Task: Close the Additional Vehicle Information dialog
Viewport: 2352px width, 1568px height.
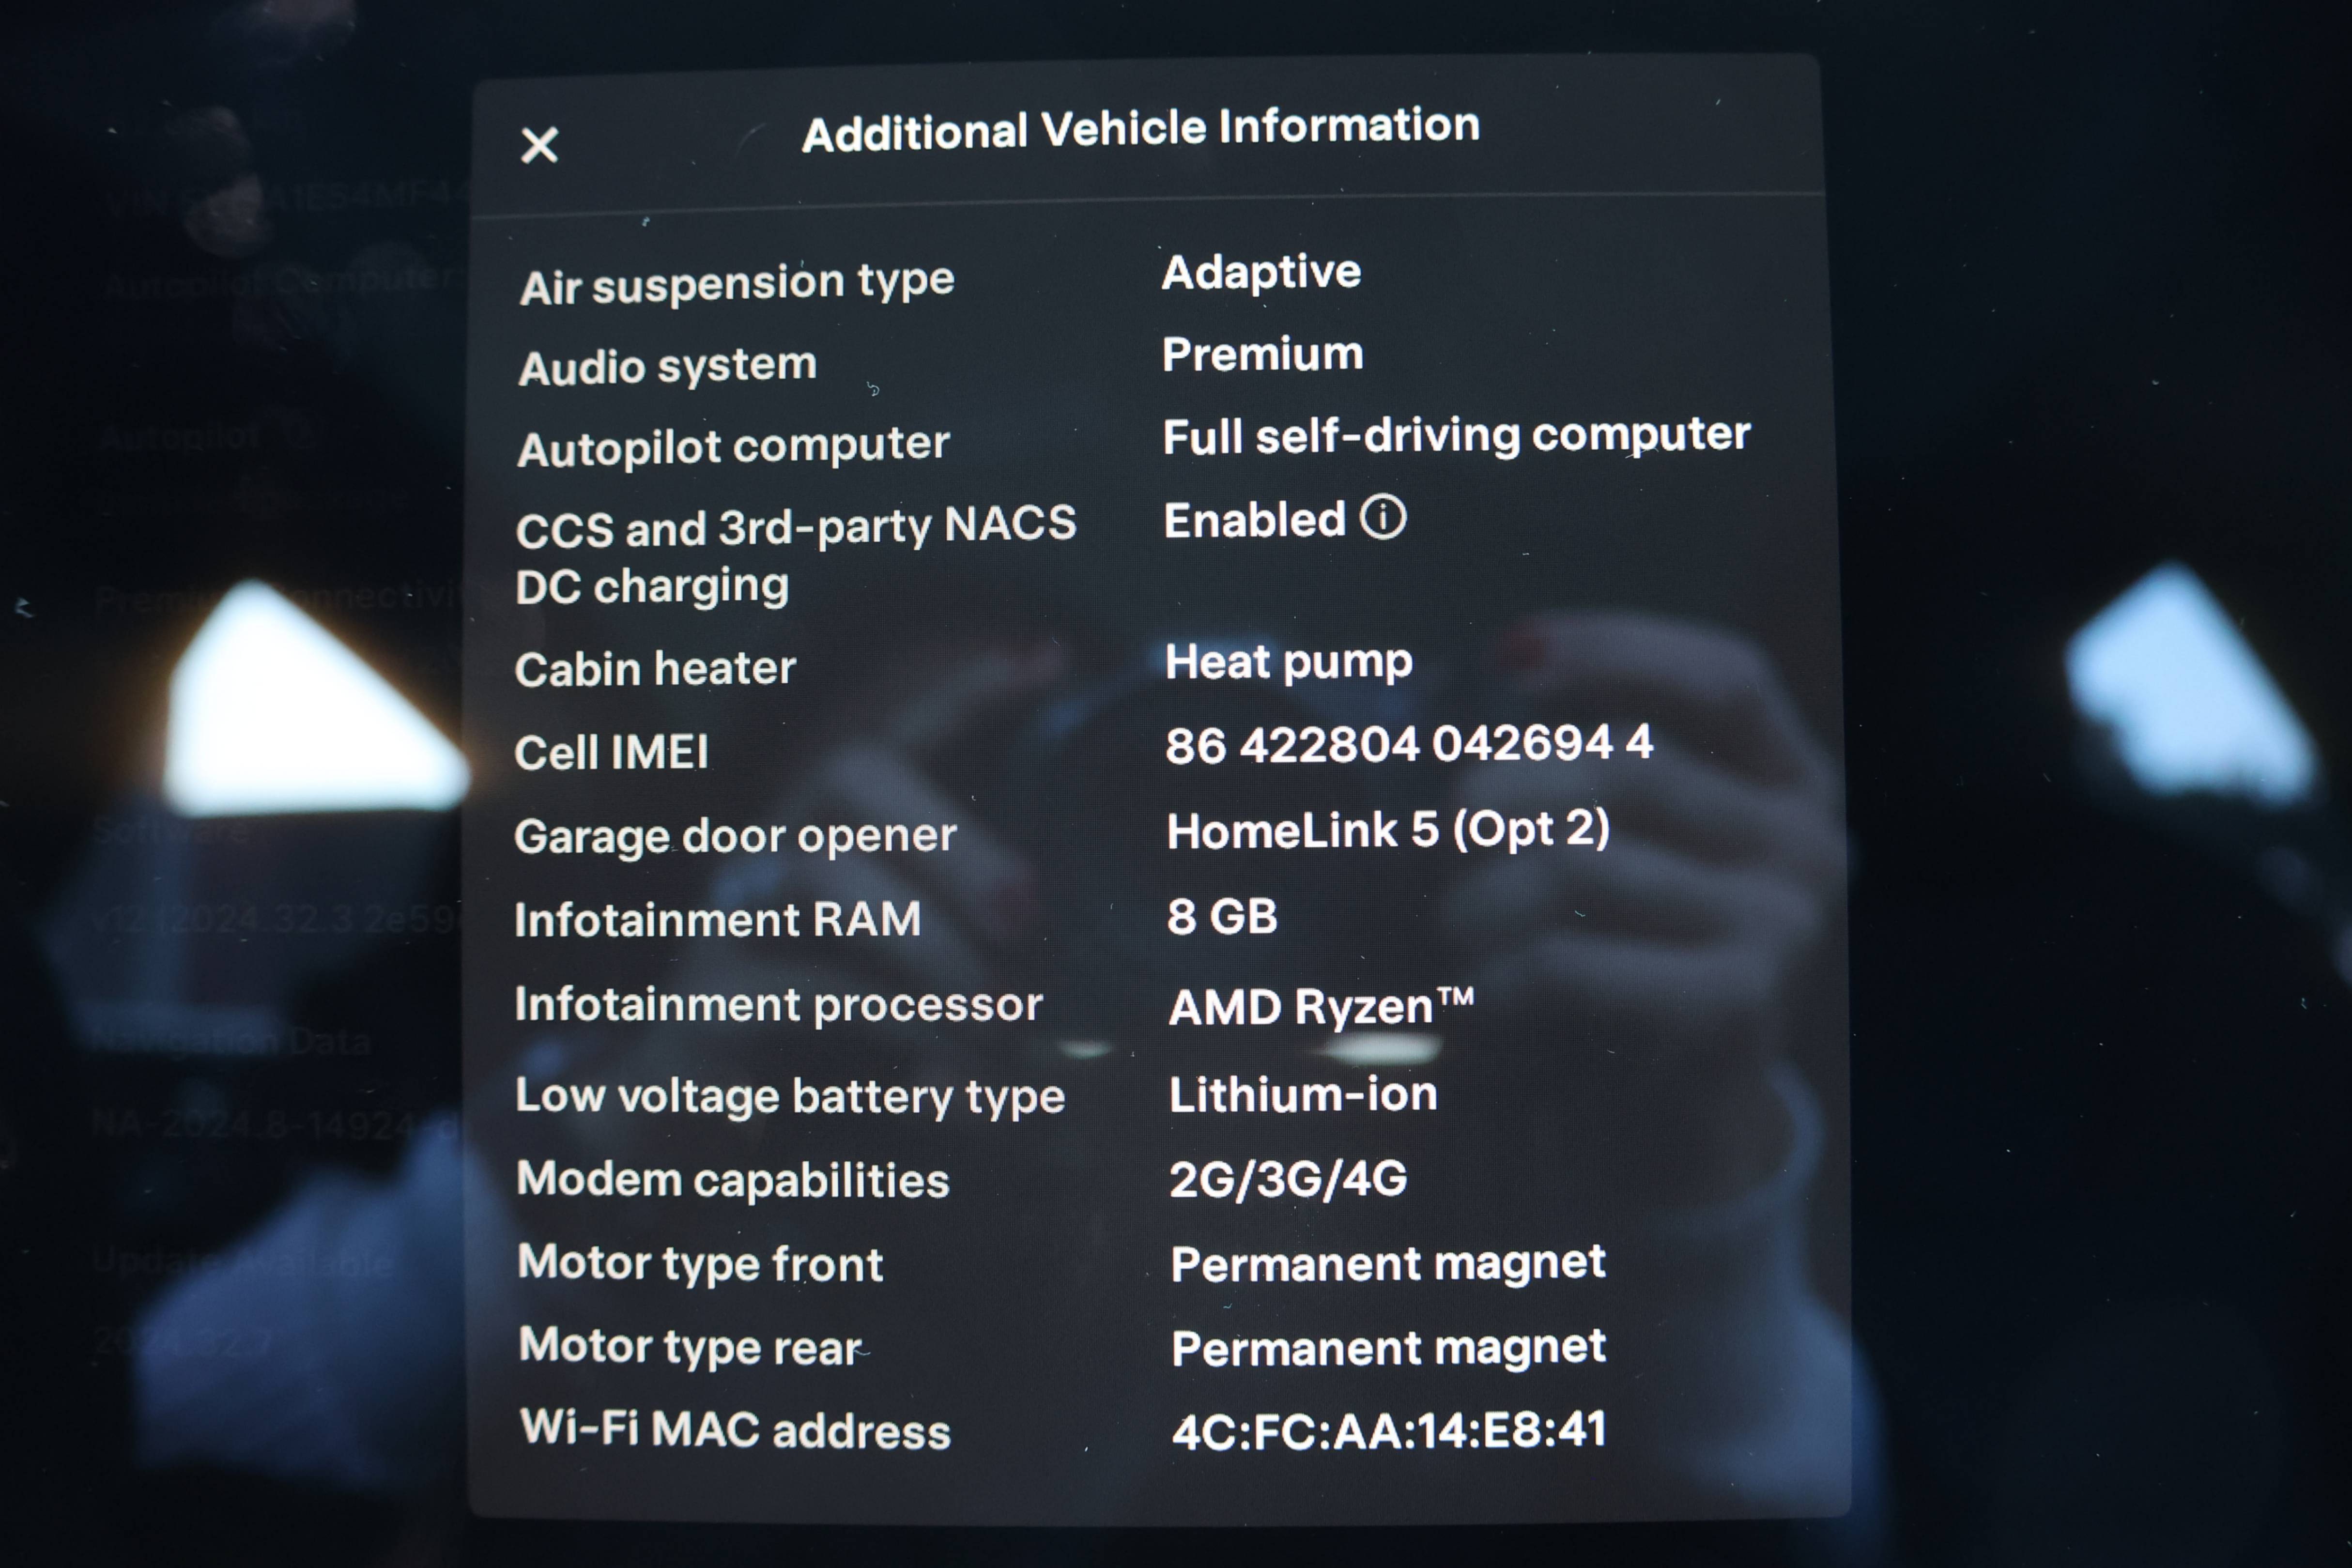Action: [x=539, y=146]
